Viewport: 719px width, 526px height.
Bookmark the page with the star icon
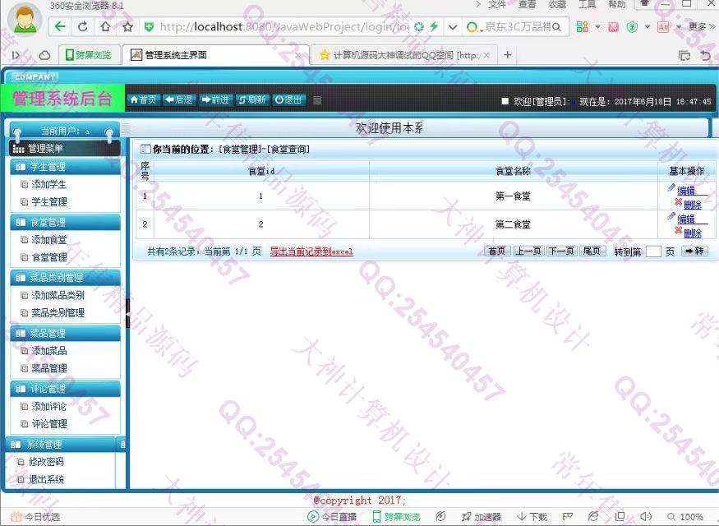[128, 27]
